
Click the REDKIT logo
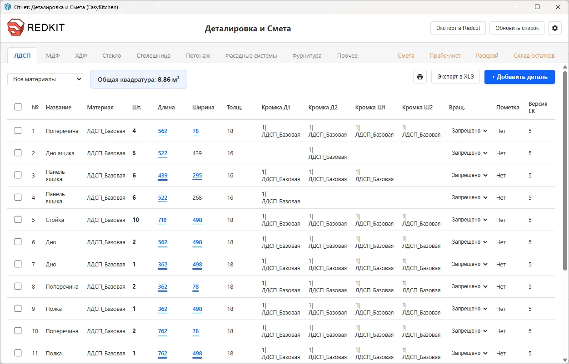pos(36,28)
